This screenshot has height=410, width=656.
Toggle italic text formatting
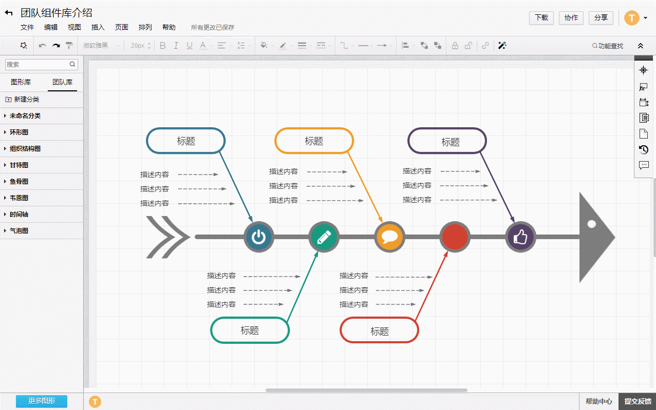(x=176, y=46)
